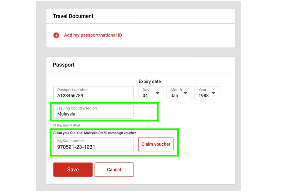281x193 pixels.
Task: Focus the Passport number field
Action: (x=94, y=93)
